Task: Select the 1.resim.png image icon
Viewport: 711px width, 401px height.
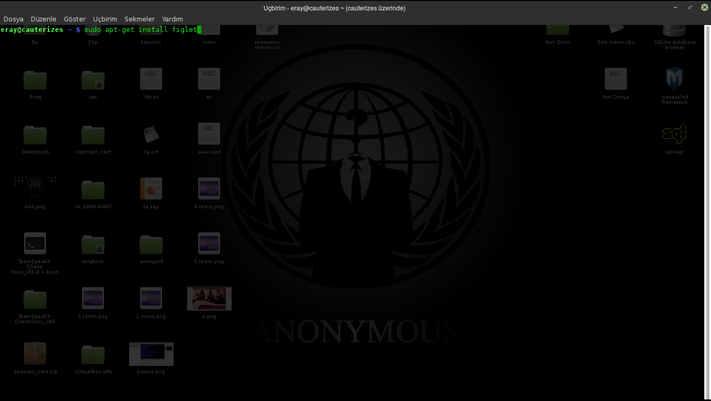Action: (x=93, y=298)
